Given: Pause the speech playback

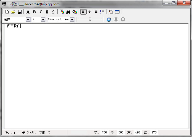Looking at the screenshot, I should (116, 19).
